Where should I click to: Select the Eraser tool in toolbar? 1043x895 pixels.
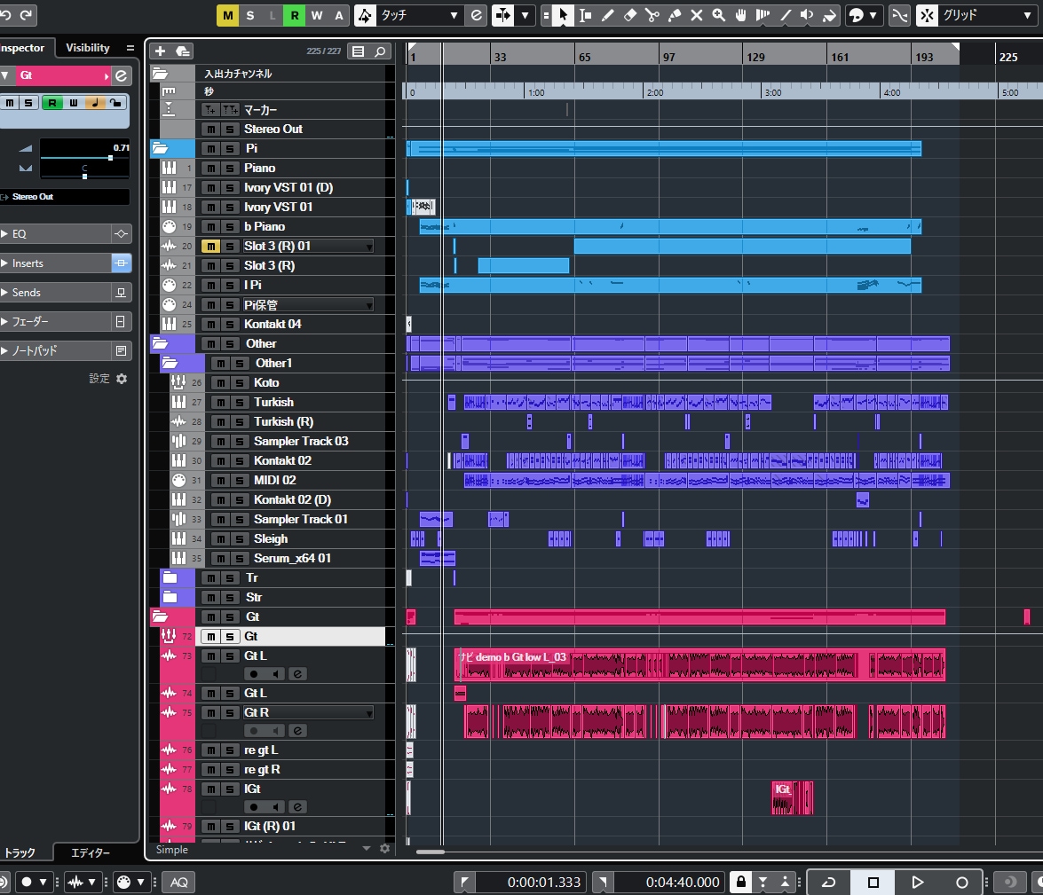click(630, 15)
